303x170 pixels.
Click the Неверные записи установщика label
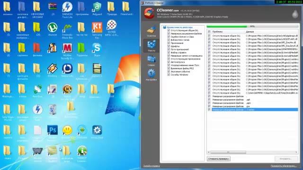pyautogui.click(x=187, y=56)
